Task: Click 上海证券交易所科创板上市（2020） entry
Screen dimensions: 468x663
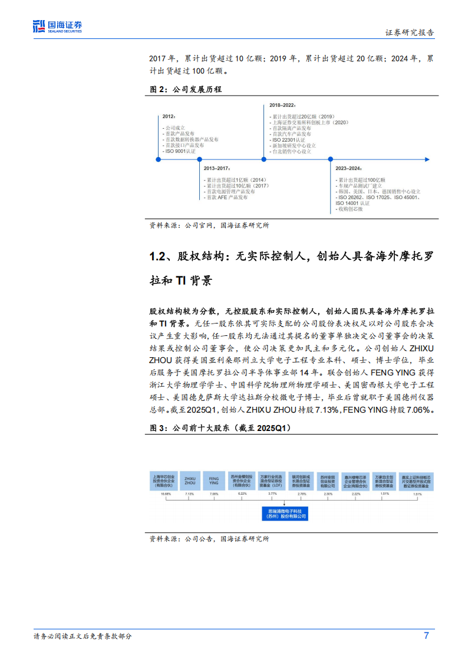Action: [x=309, y=122]
